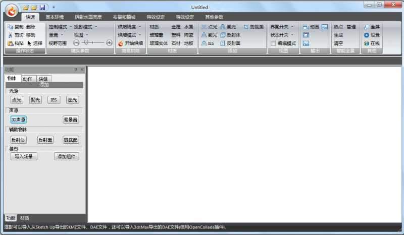Click the save icon in quick access toolbar
The width and height of the screenshot is (404, 235).
pyautogui.click(x=42, y=7)
